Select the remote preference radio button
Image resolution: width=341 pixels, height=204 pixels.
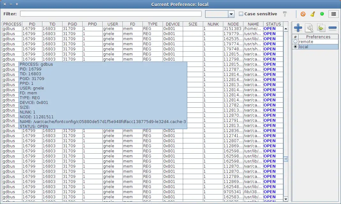coord(296,41)
